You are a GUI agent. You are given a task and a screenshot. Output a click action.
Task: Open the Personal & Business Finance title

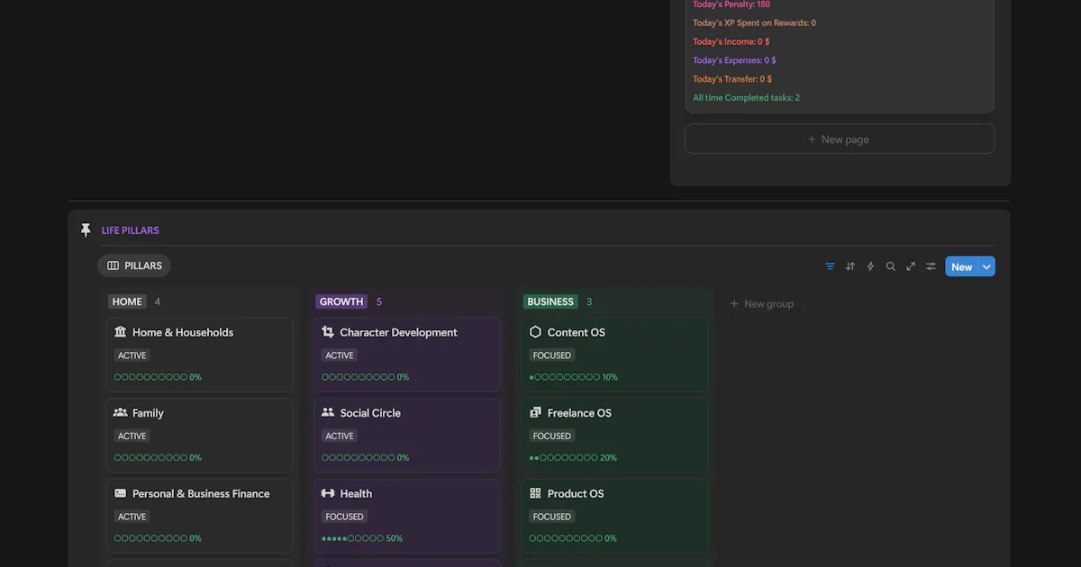tap(201, 493)
